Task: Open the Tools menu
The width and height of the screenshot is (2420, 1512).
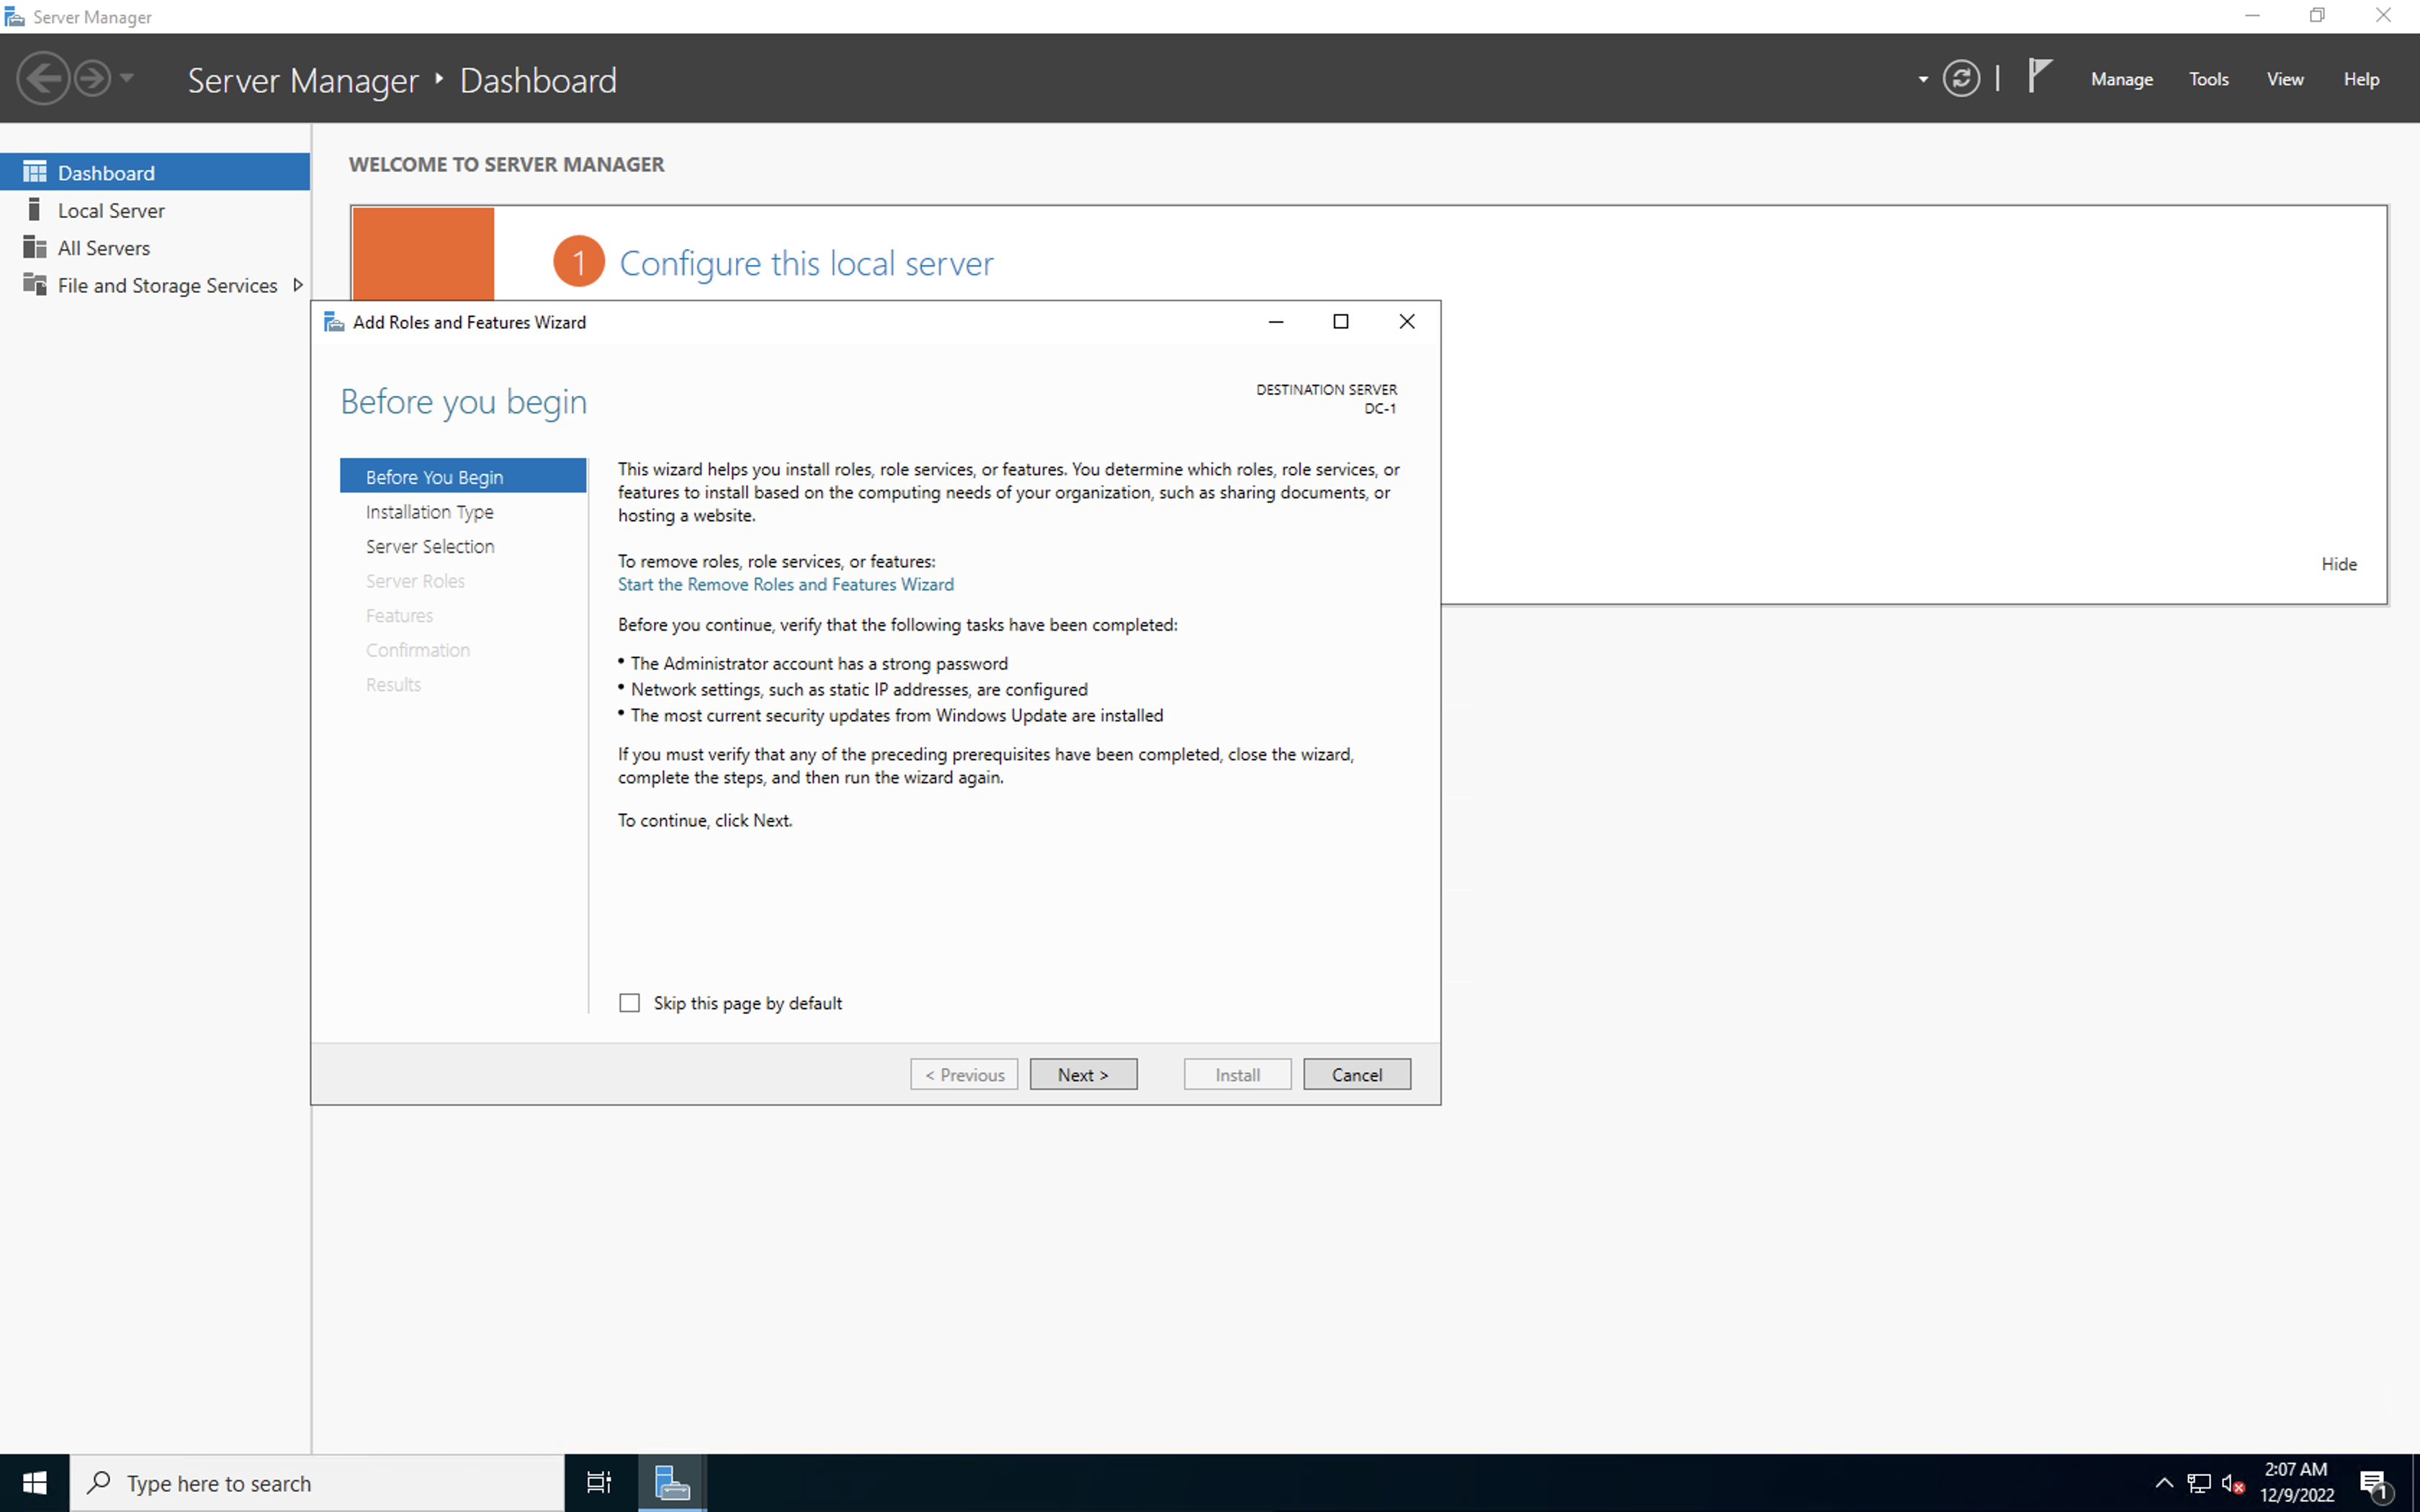Action: click(x=2209, y=79)
